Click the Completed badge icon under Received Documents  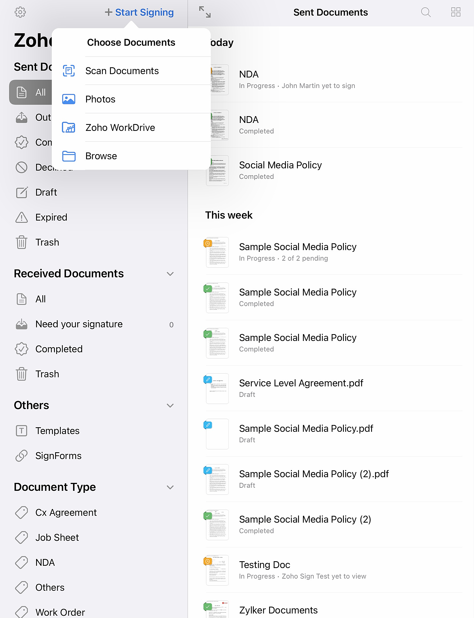(x=22, y=349)
